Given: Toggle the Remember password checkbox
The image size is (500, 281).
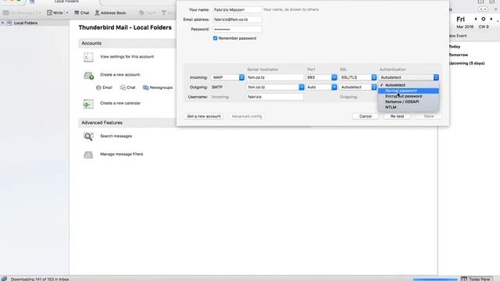Looking at the screenshot, I should 216,38.
